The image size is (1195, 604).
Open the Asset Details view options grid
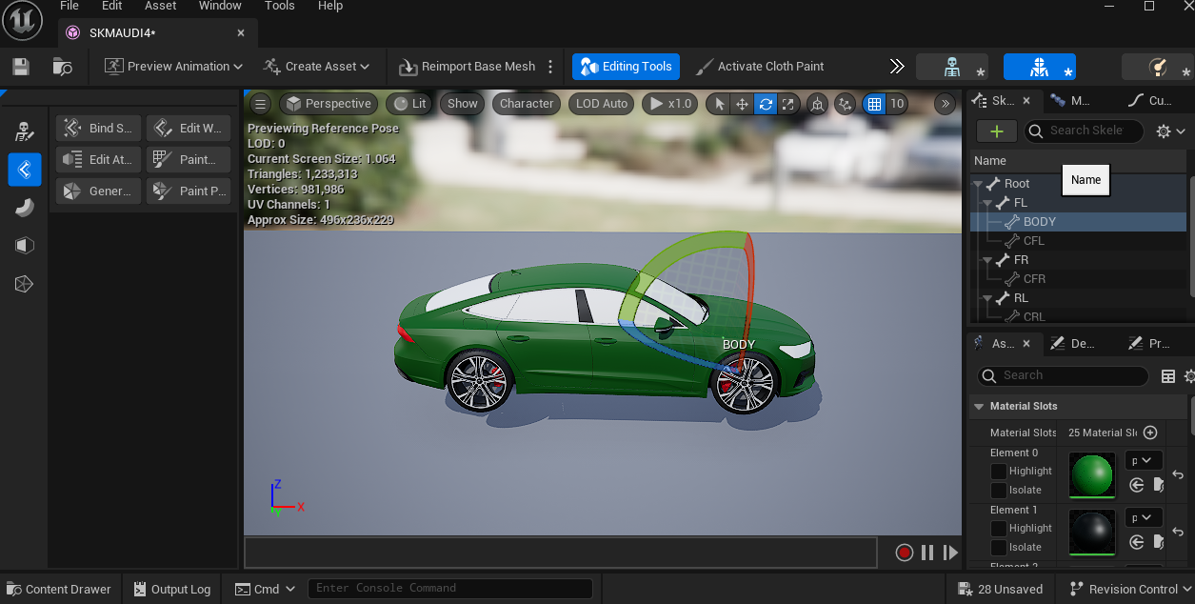click(x=1168, y=376)
